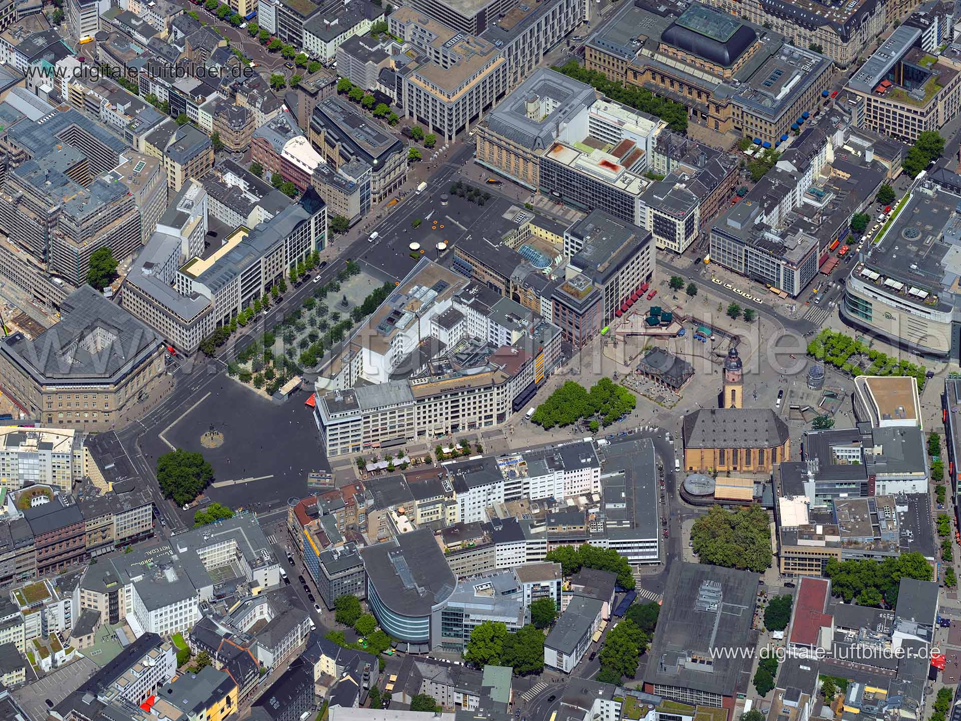Click the left white umbrella on plaza
Viewport: 961px width, 721px height.
415,246
